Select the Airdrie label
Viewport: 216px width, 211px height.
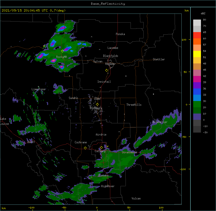tap(101, 135)
